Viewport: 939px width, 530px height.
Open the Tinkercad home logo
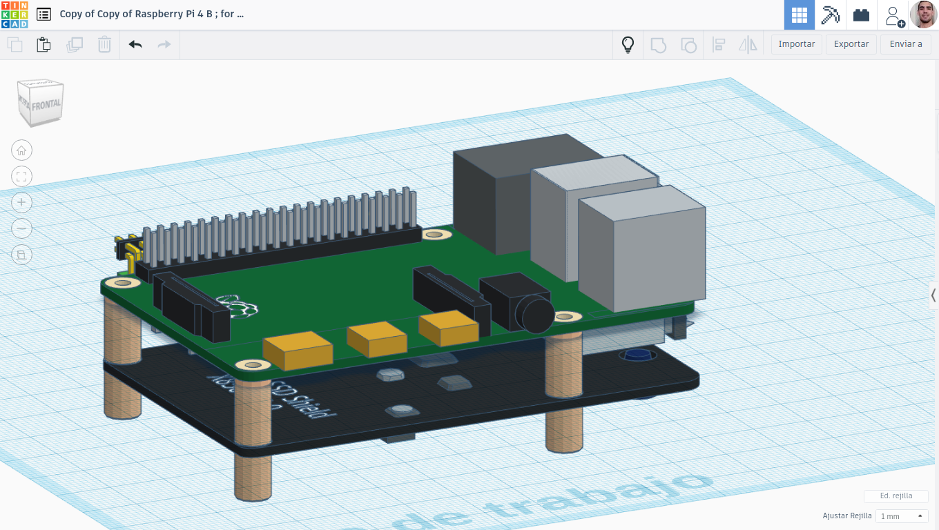click(x=14, y=14)
